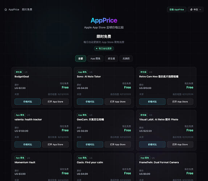This screenshot has height=181, width=208.
Task: Click the valenta: health tracker title
Action: [28, 119]
